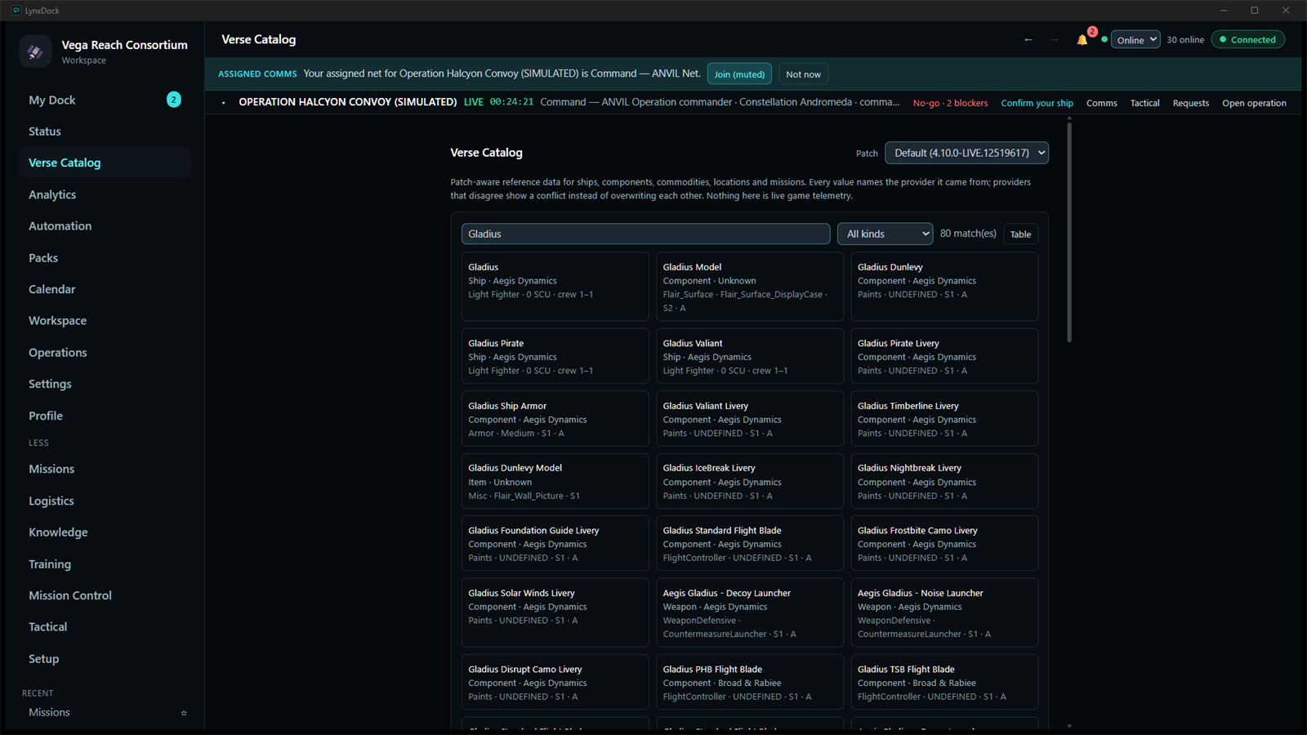Open the Online presence status dropdown
1307x735 pixels.
click(1135, 40)
